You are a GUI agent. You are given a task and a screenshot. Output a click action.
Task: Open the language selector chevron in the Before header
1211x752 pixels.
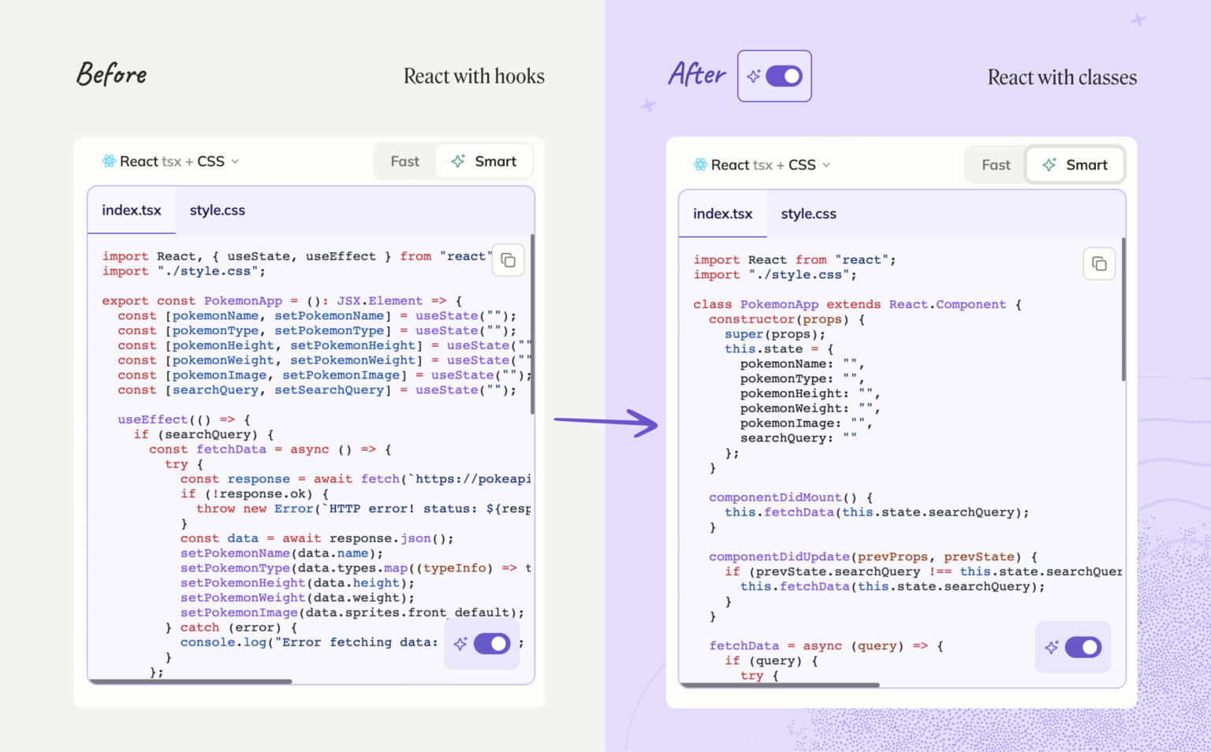pos(236,161)
